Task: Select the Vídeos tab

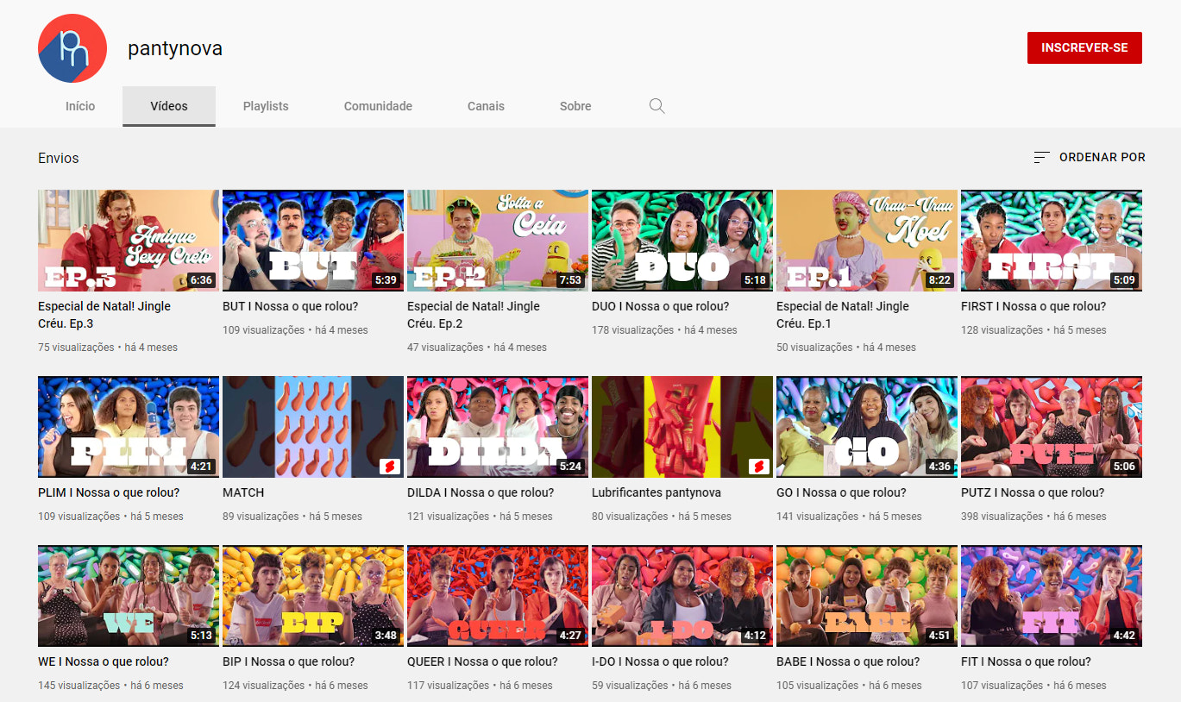Action: tap(168, 105)
